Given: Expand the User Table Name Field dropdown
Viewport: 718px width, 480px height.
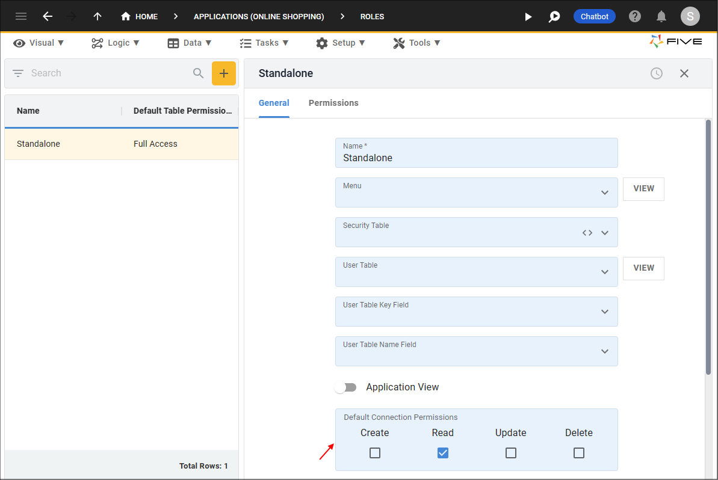Looking at the screenshot, I should pyautogui.click(x=605, y=351).
